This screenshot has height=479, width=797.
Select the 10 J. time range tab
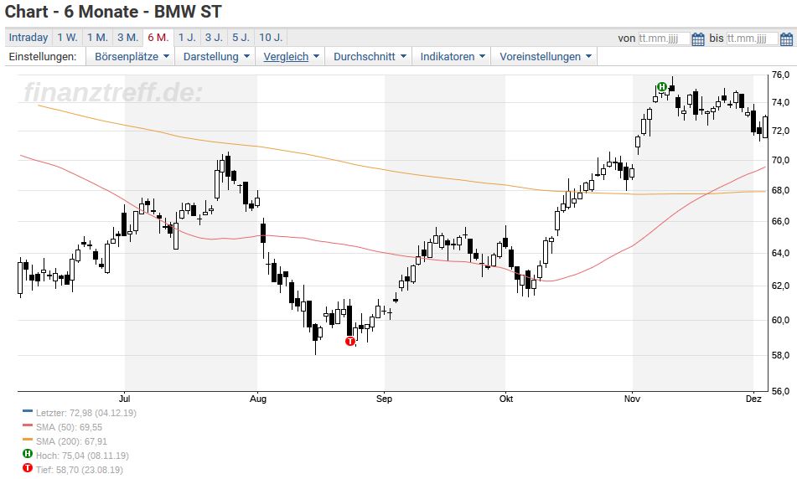coord(271,38)
